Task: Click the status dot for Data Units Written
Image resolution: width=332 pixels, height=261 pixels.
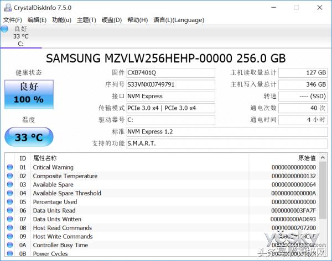Action: click(x=10, y=219)
